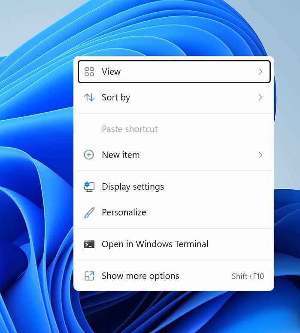Click the Sort by arrows icon

89,97
